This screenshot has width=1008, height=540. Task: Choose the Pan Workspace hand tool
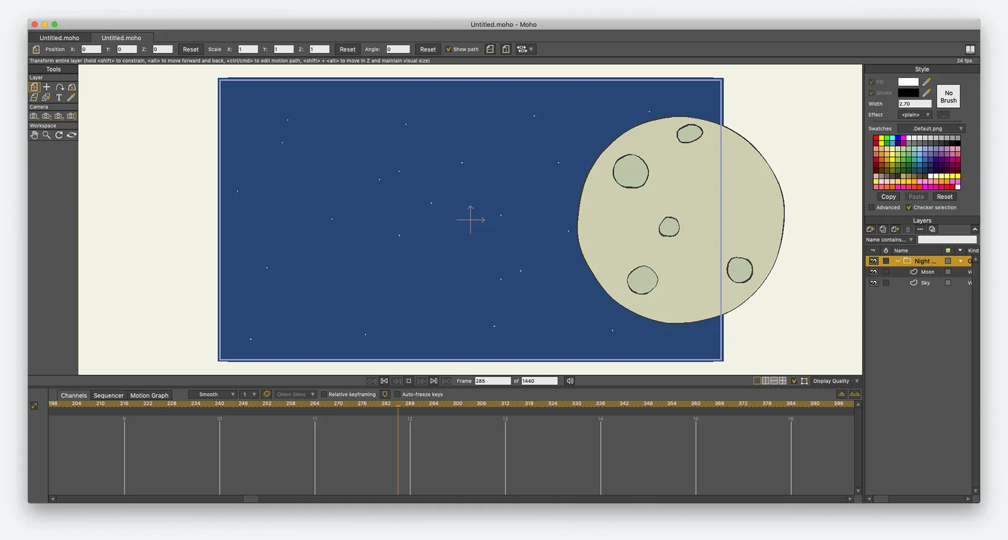click(34, 135)
